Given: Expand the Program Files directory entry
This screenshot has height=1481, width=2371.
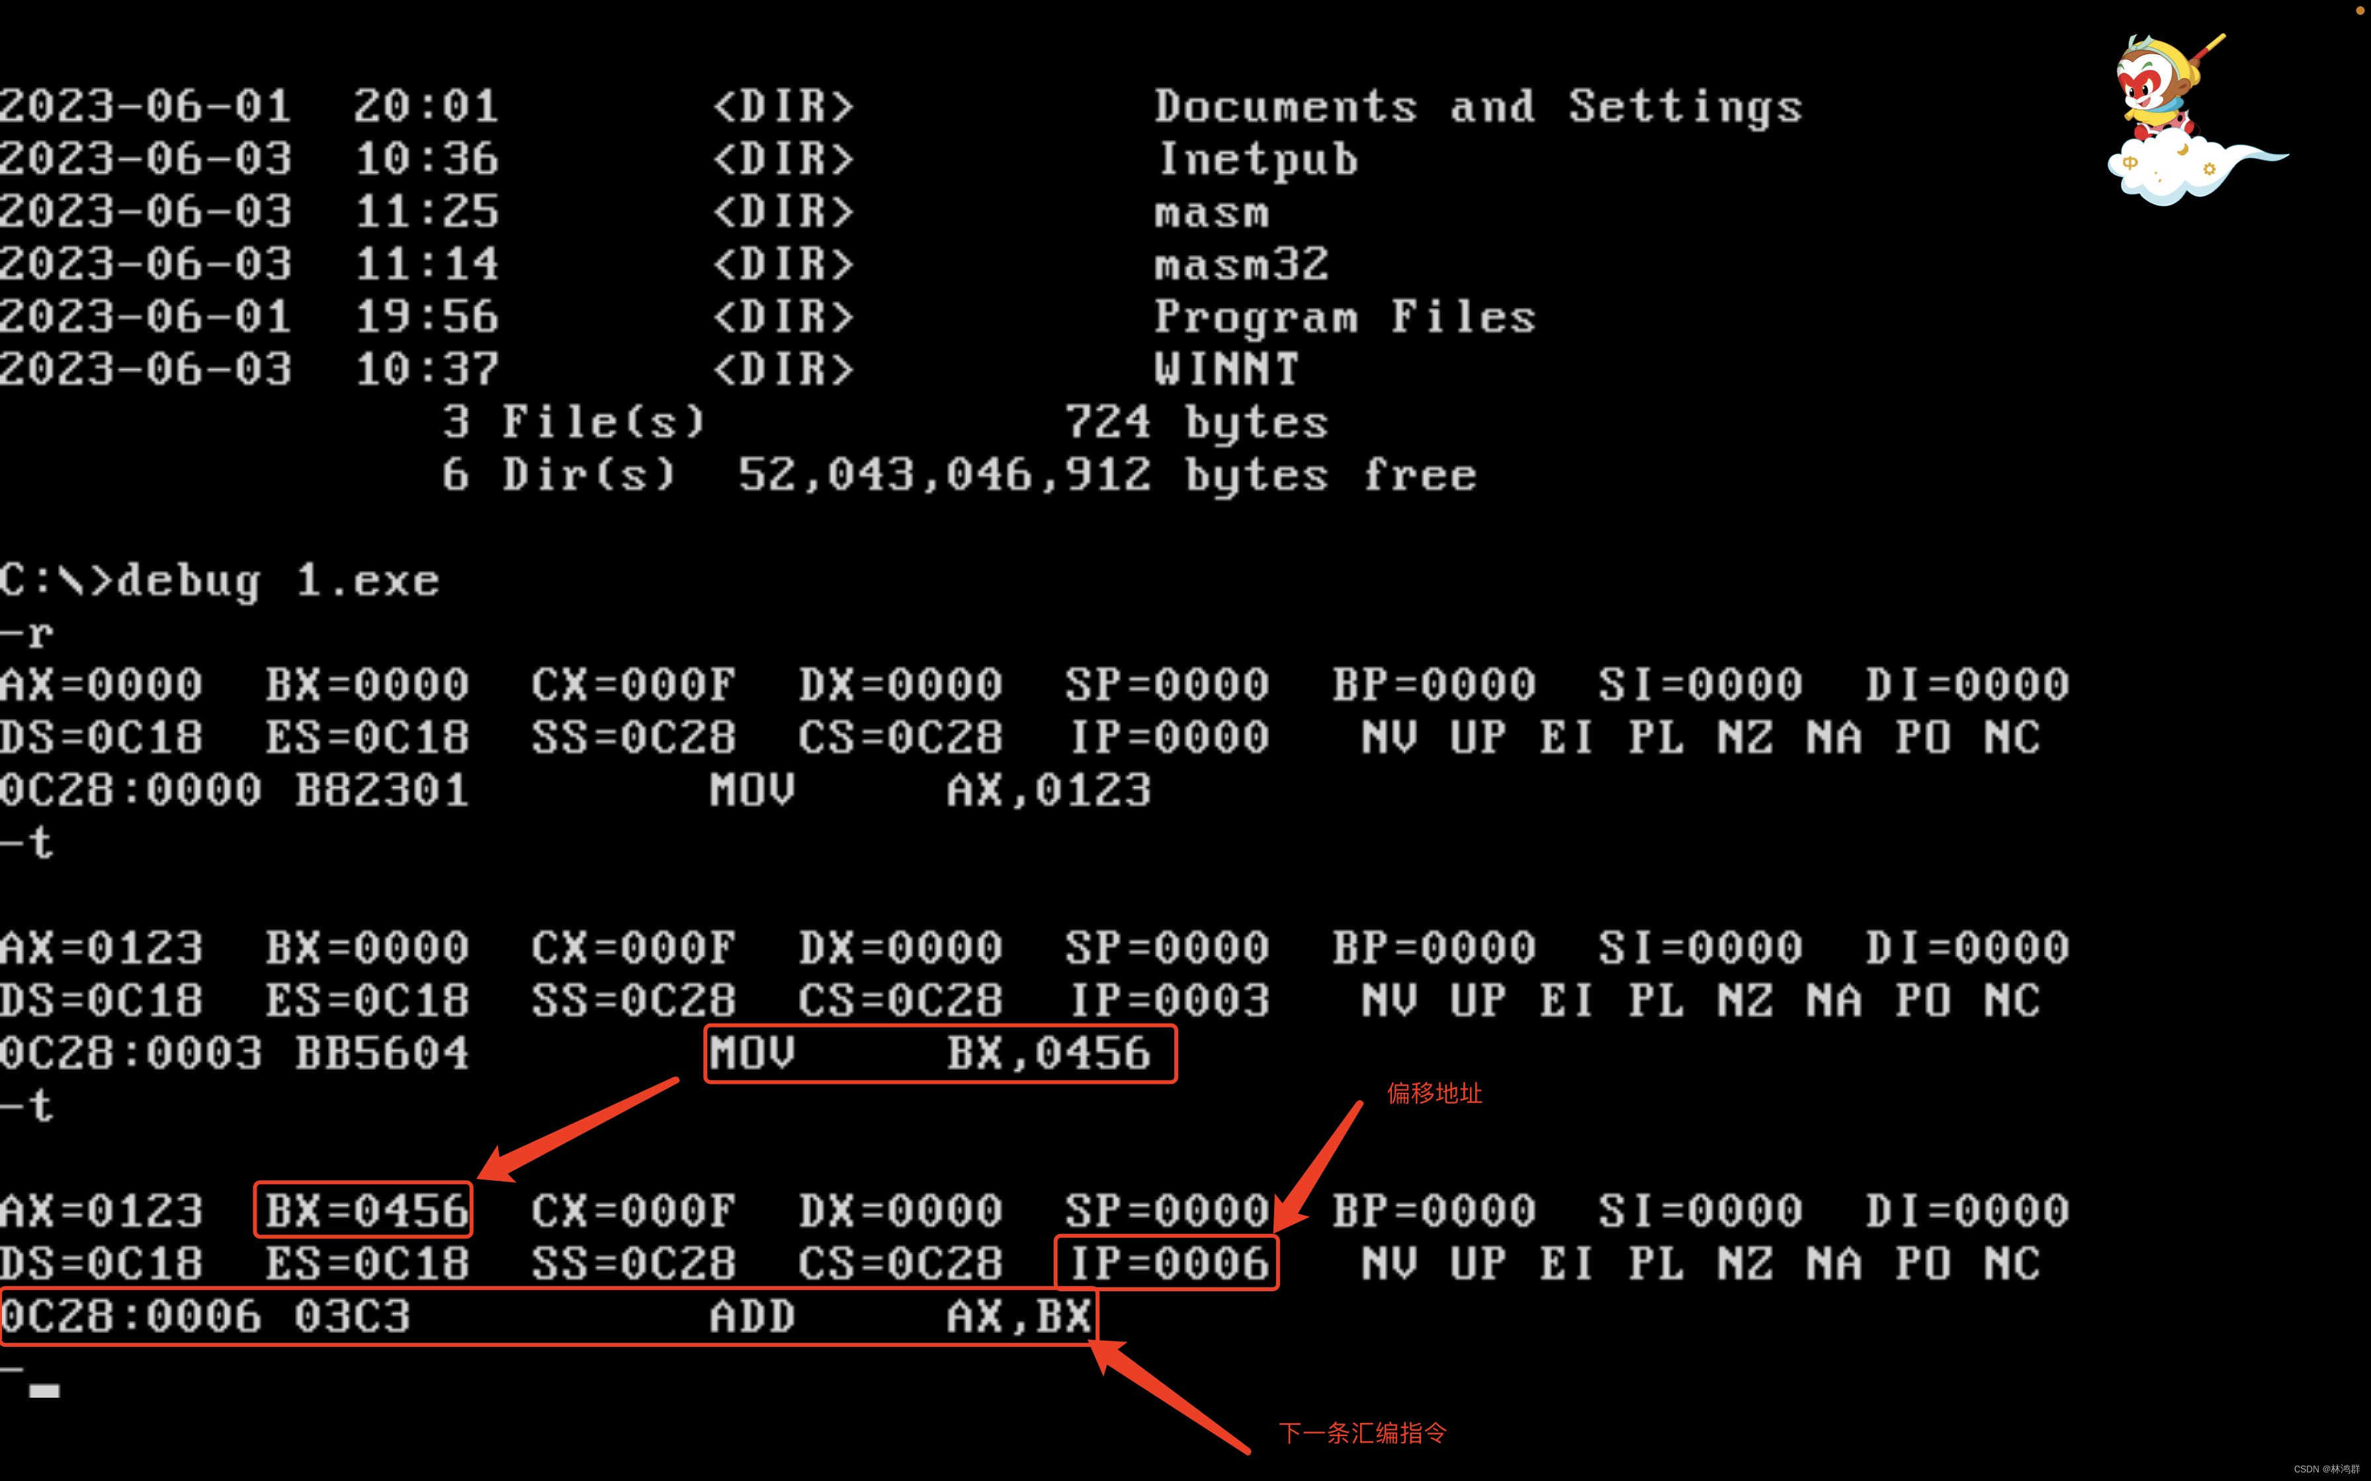Looking at the screenshot, I should (x=1344, y=315).
